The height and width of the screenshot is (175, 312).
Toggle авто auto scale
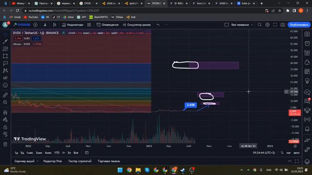pyautogui.click(x=296, y=153)
